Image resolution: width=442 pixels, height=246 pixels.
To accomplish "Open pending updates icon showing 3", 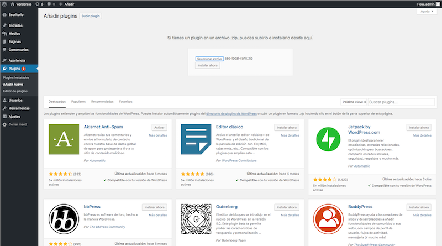I will click(x=39, y=4).
